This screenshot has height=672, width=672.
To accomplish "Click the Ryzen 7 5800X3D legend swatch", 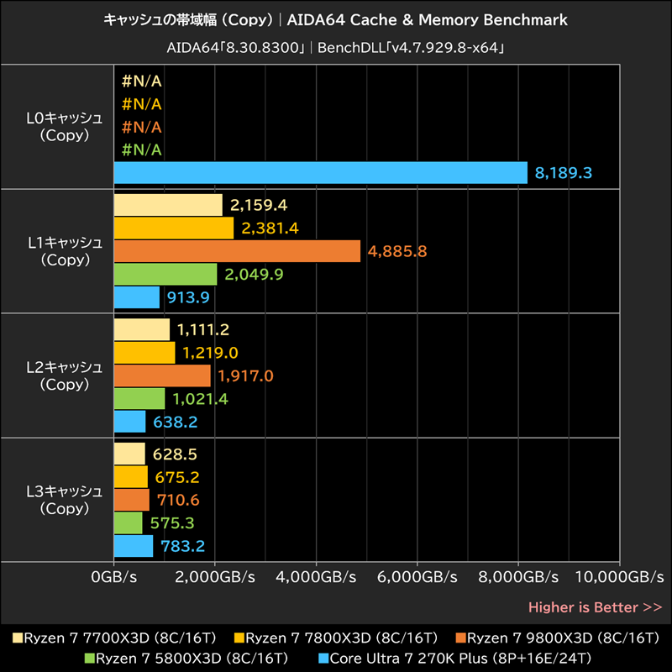I will pyautogui.click(x=90, y=659).
